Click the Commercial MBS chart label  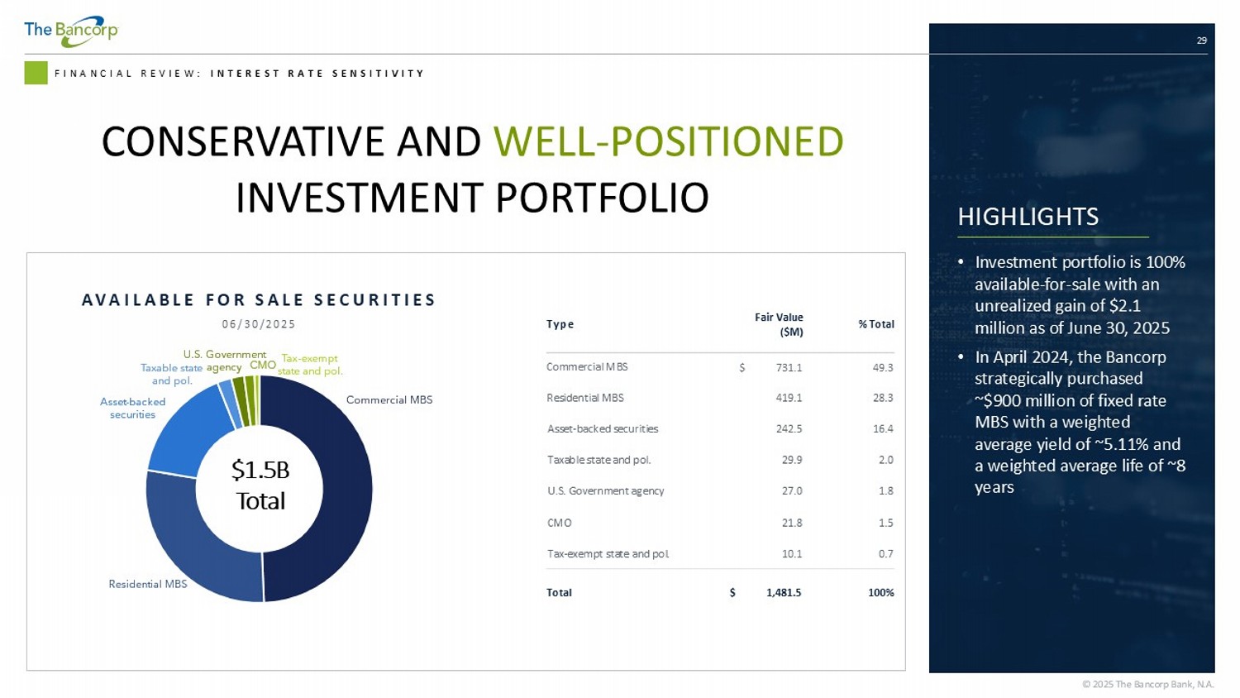coord(389,400)
